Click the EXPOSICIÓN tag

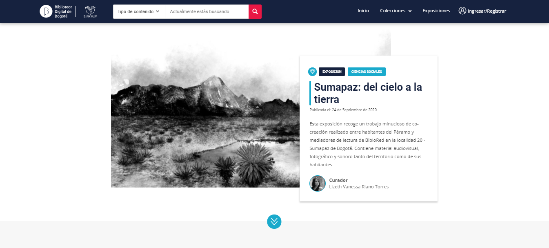(332, 71)
